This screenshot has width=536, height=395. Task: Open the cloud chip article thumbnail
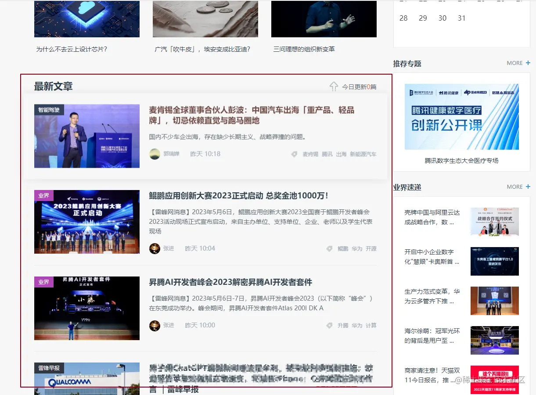click(x=87, y=19)
